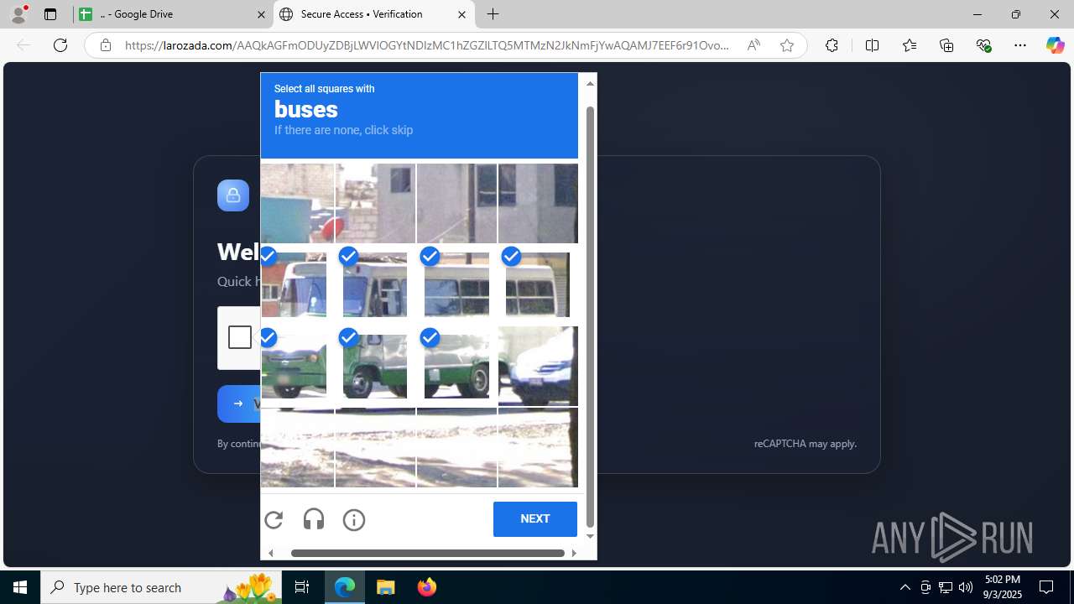Deselect the second-row second bus tile
This screenshot has width=1074, height=604.
375,284
